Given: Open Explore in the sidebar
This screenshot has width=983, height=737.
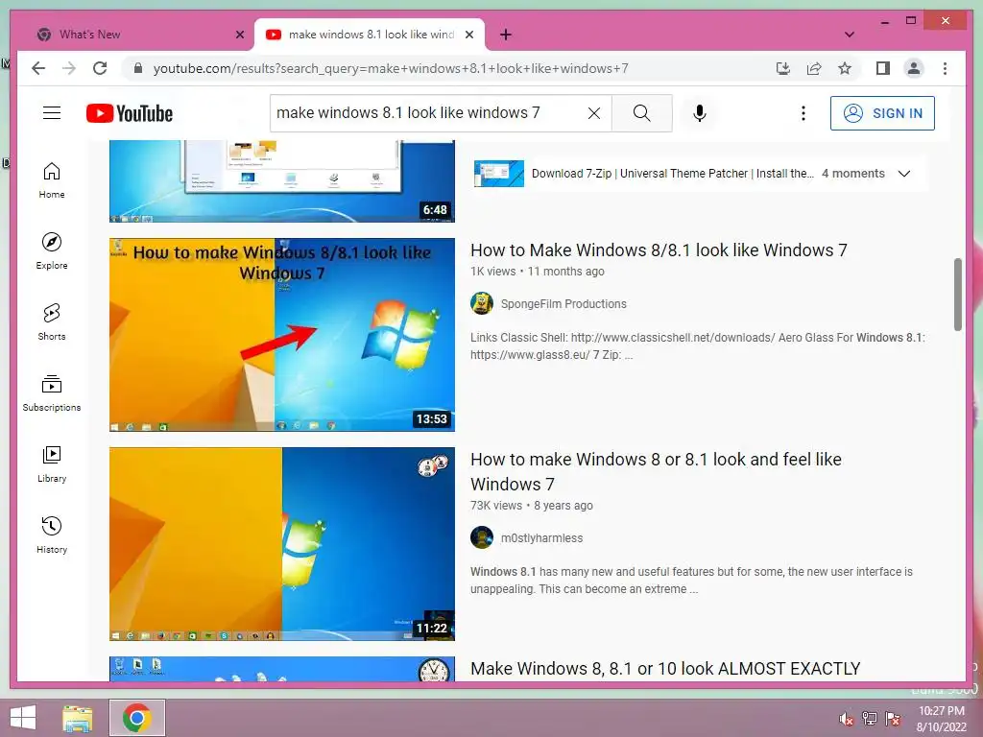Looking at the screenshot, I should click(x=52, y=251).
